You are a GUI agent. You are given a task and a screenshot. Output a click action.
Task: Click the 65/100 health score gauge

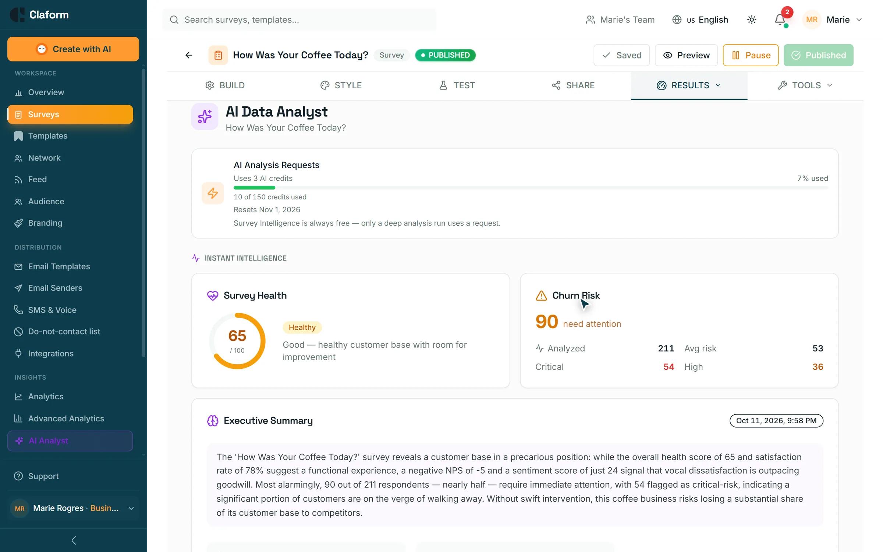pyautogui.click(x=237, y=341)
